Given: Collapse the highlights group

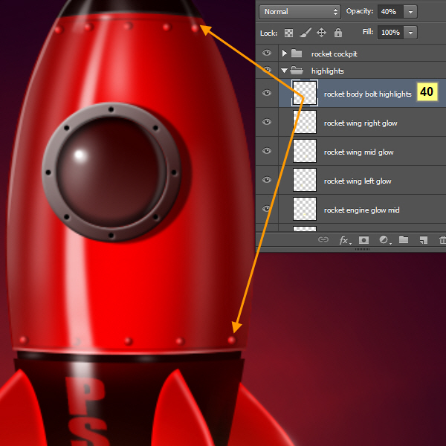Looking at the screenshot, I should pyautogui.click(x=284, y=71).
